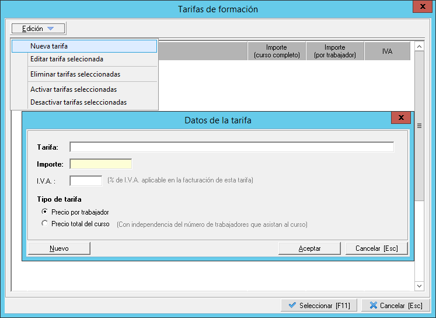Image resolution: width=436 pixels, height=318 pixels.
Task: Close the Datos de la tarifa dialog
Action: point(400,118)
